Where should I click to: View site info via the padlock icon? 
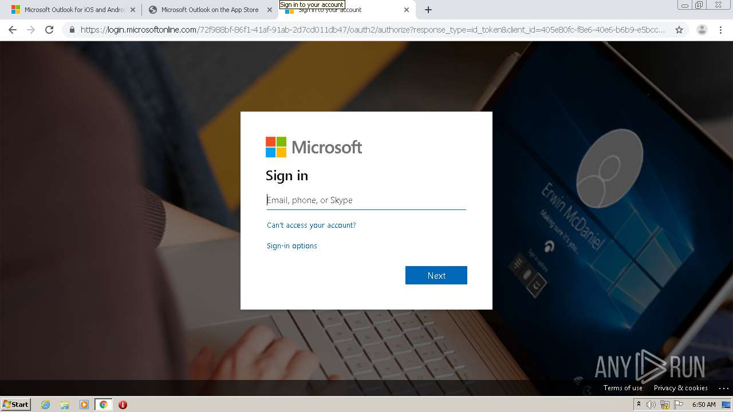[x=72, y=30]
